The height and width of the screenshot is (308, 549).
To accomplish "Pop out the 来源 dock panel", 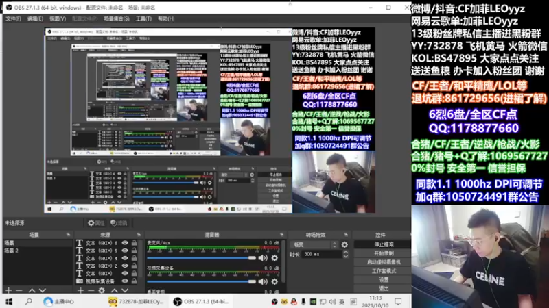I will (x=139, y=235).
